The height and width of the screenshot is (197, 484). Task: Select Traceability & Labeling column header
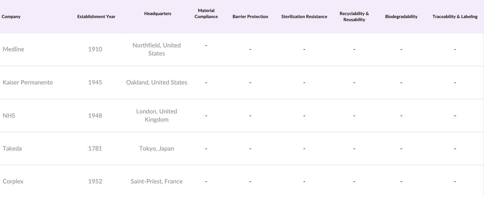455,17
